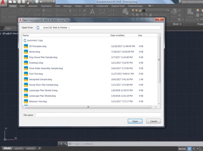
Task: Select the Dog House Plan Sample.dwg file
Action: coord(43,57)
